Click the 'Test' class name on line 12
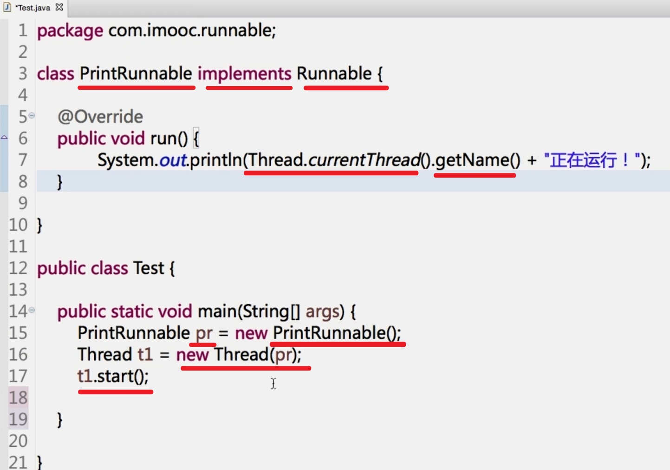The width and height of the screenshot is (670, 470). click(x=149, y=268)
